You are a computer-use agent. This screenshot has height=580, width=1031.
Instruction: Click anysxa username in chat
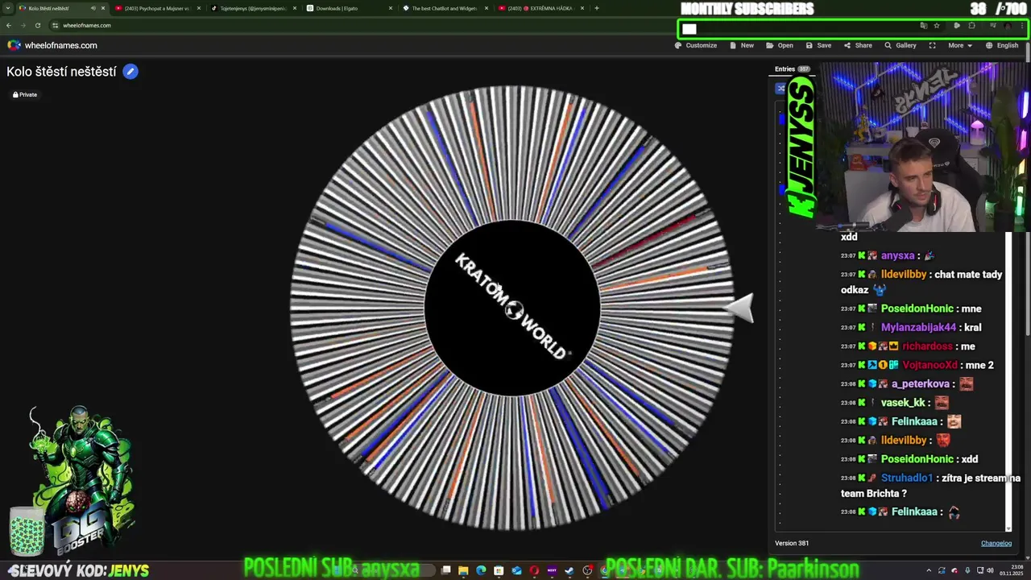click(x=897, y=255)
